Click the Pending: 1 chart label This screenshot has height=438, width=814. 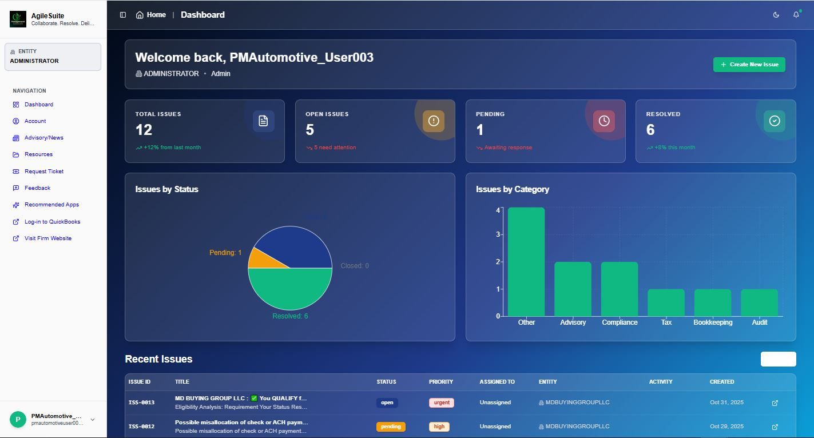pos(225,253)
